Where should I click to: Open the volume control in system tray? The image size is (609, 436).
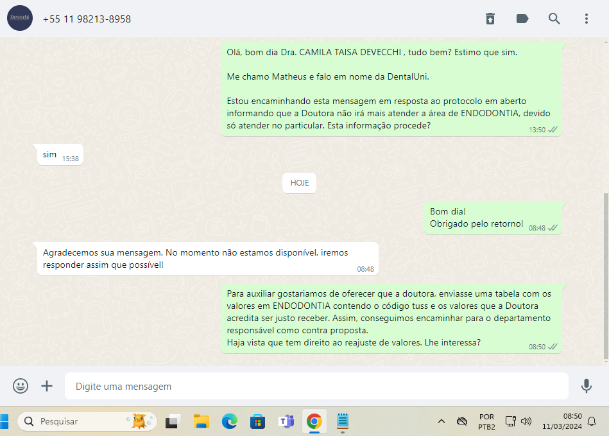click(x=526, y=421)
